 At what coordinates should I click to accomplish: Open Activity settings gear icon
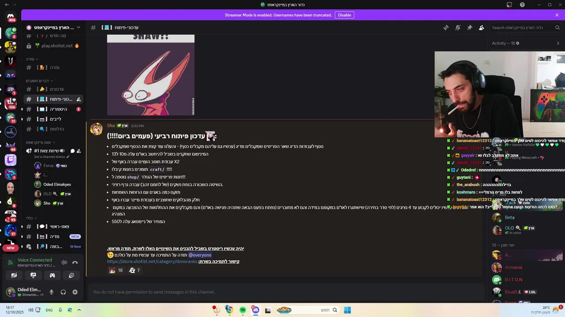[x=517, y=43]
